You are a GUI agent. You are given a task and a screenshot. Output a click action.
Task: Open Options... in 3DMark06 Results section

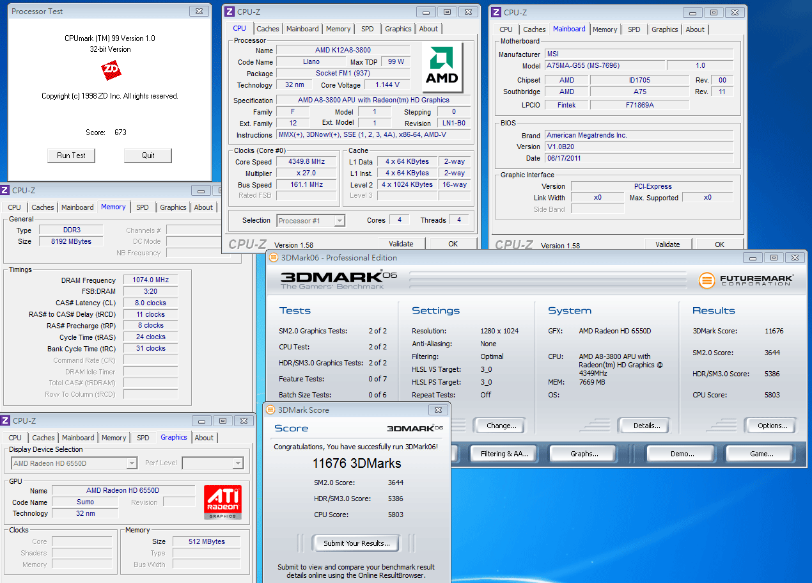pos(772,426)
